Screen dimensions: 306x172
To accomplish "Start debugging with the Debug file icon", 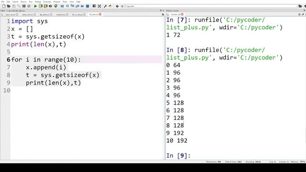I will coord(62,6).
